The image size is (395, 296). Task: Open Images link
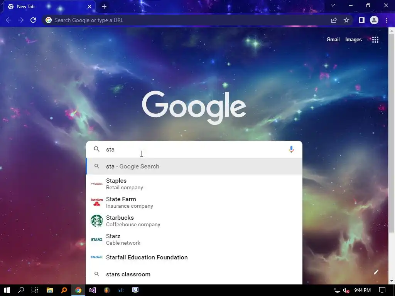[x=353, y=40]
